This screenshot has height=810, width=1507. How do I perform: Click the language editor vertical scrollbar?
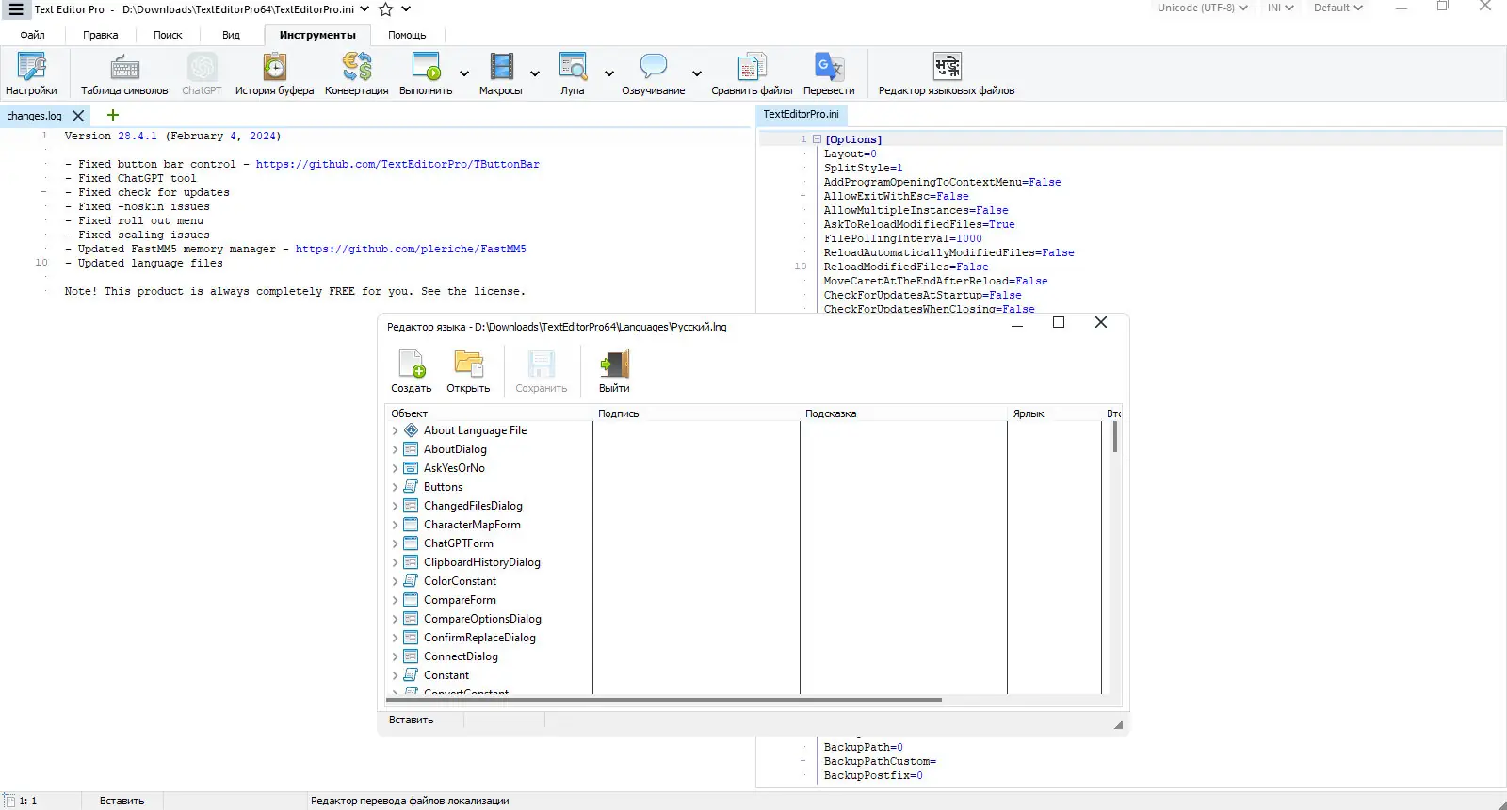point(1115,437)
